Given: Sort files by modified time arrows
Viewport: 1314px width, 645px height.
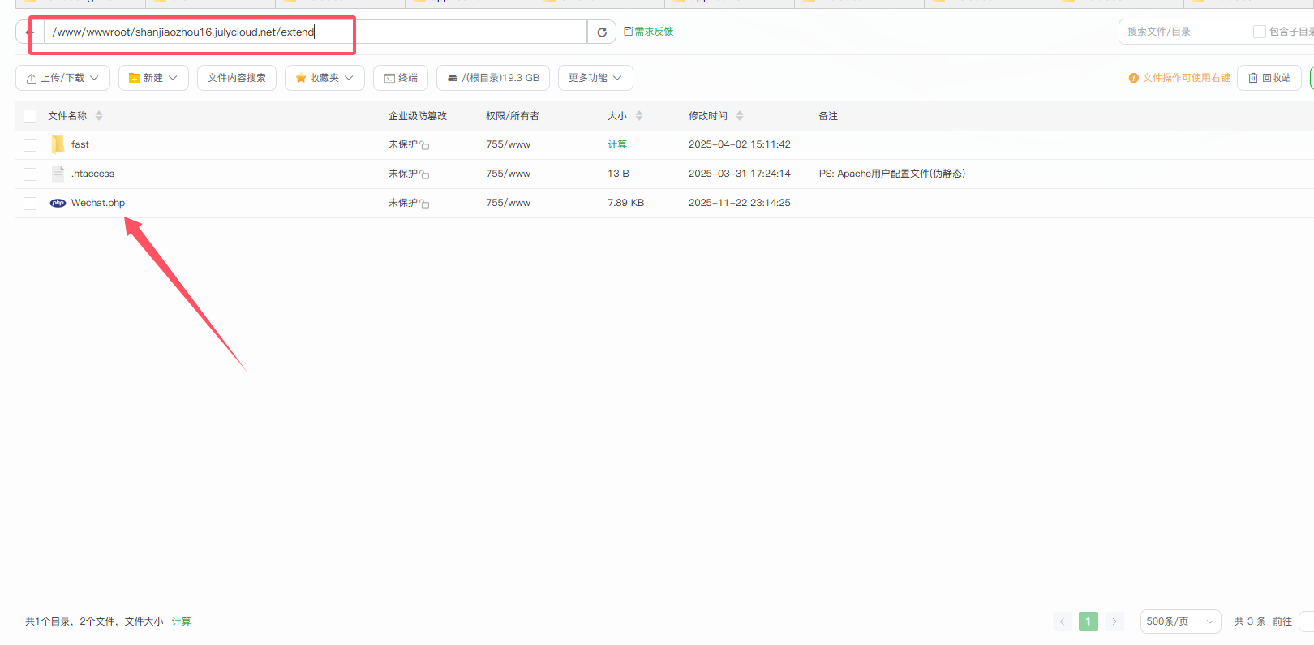Looking at the screenshot, I should tap(740, 116).
